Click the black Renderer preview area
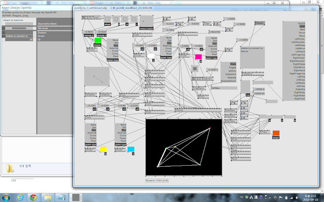The height and width of the screenshot is (202, 324). coord(184,147)
